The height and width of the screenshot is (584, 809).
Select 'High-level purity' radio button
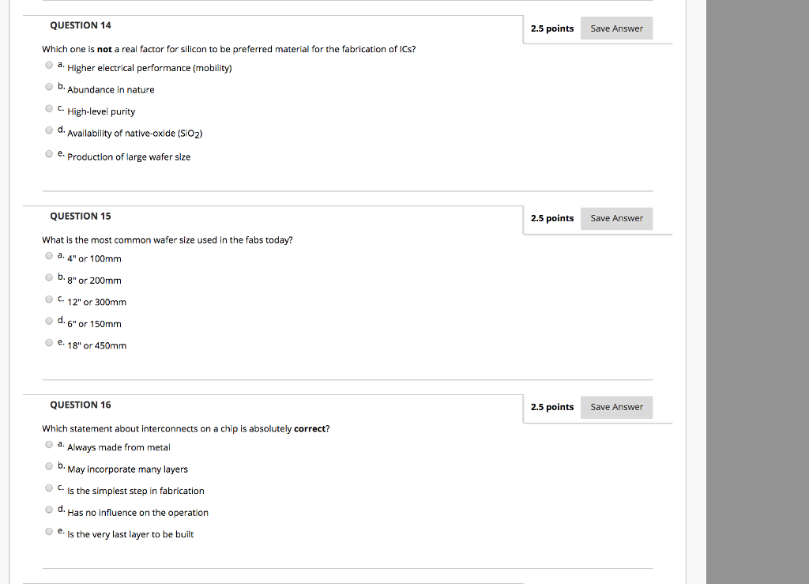click(48, 108)
